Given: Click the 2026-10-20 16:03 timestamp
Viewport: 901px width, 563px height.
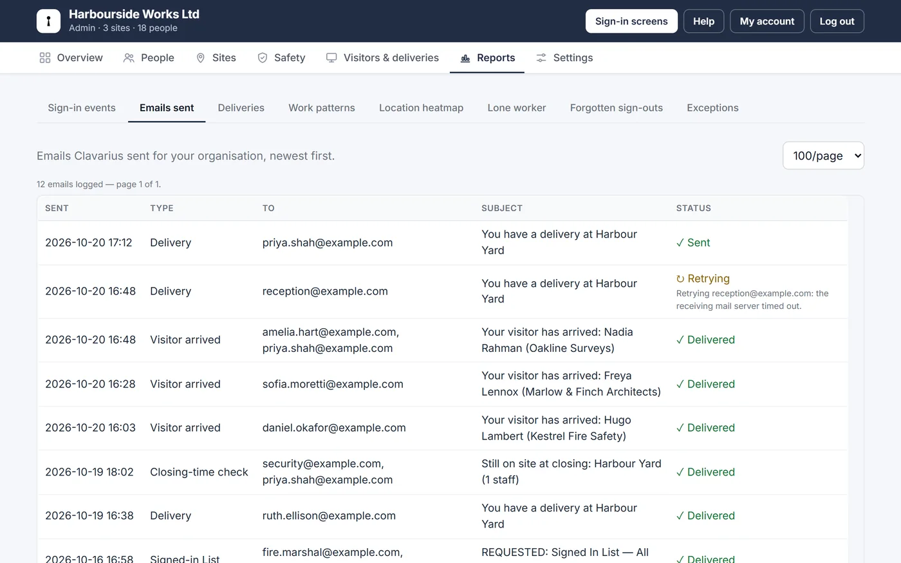Looking at the screenshot, I should tap(90, 428).
